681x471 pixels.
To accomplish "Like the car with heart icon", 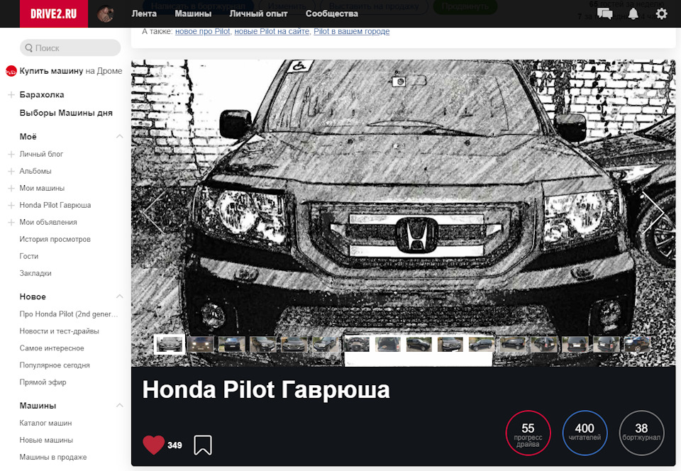I will point(153,445).
